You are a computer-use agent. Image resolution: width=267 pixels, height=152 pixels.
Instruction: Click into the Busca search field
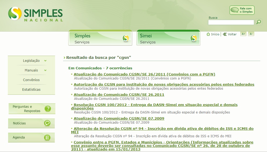click(231, 22)
